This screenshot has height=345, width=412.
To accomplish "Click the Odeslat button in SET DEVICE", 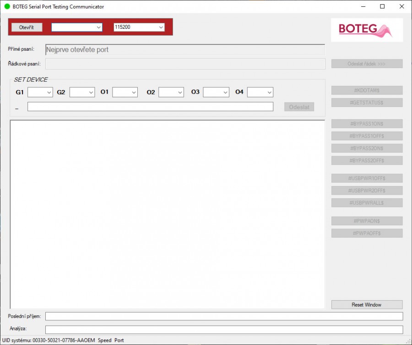I will point(299,107).
